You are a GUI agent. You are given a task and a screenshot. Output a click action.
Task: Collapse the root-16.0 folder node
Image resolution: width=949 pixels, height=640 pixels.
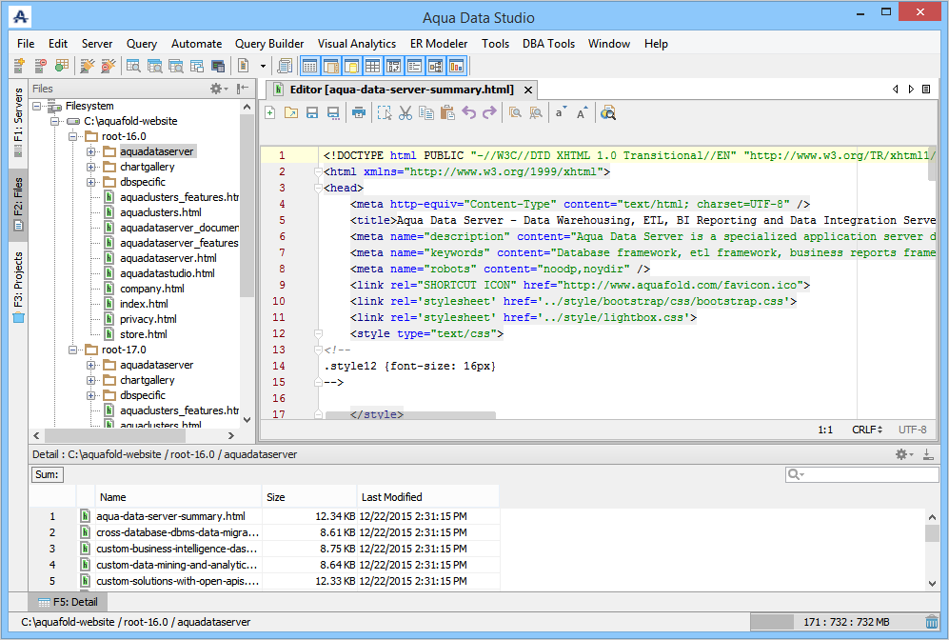click(x=72, y=136)
